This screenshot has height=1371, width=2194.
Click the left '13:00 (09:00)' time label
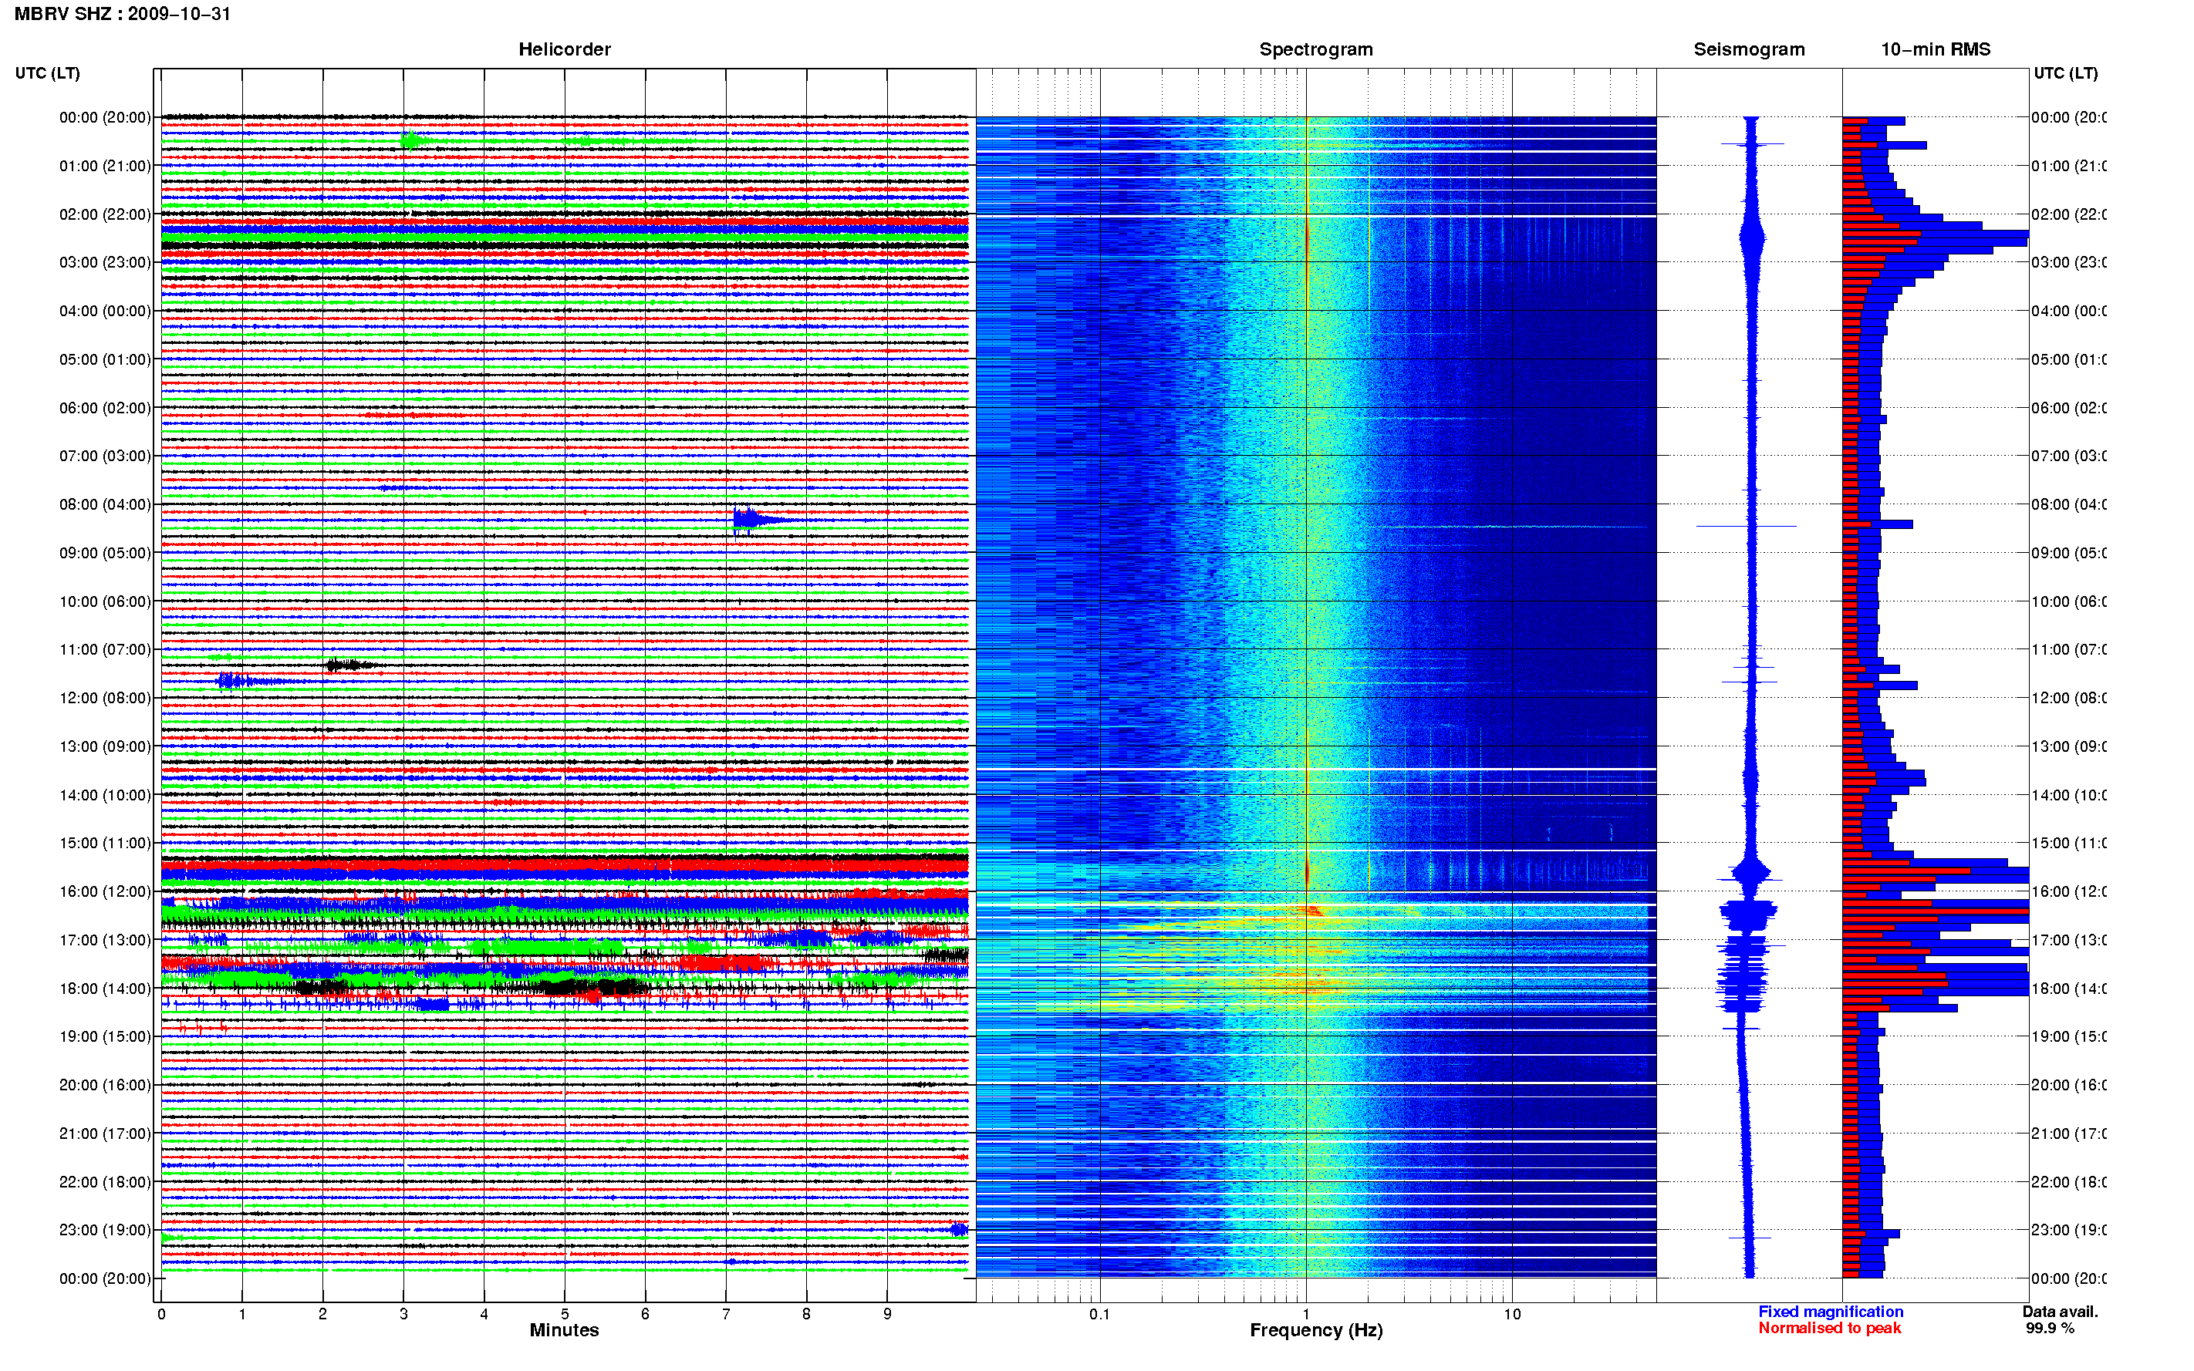pos(104,746)
